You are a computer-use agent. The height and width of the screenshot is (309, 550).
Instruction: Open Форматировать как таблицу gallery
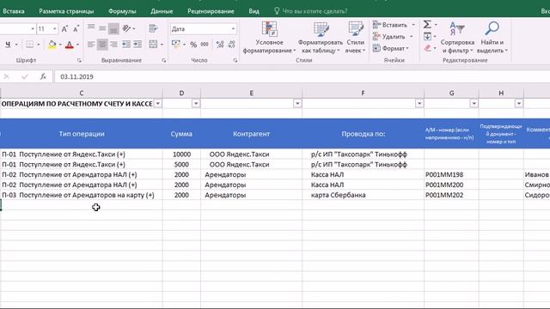pos(321,38)
